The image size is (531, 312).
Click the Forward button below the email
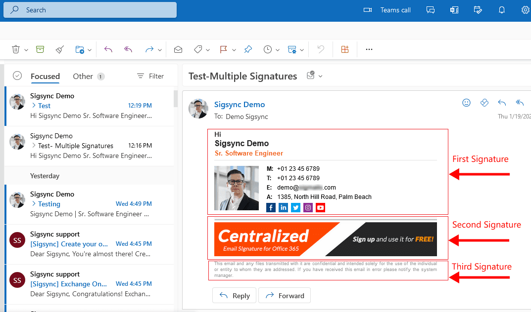tap(285, 296)
